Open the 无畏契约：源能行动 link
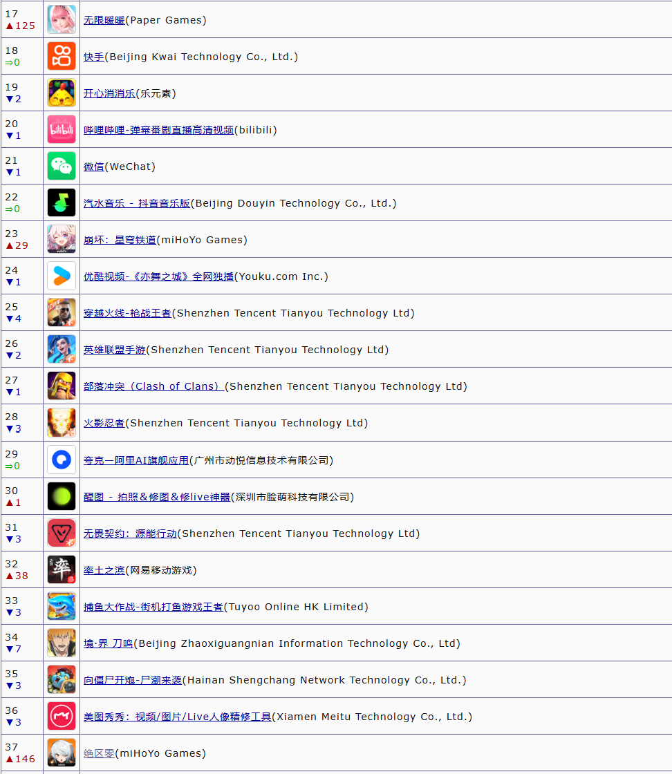Screen dimensions: 672x774 pyautogui.click(x=130, y=534)
